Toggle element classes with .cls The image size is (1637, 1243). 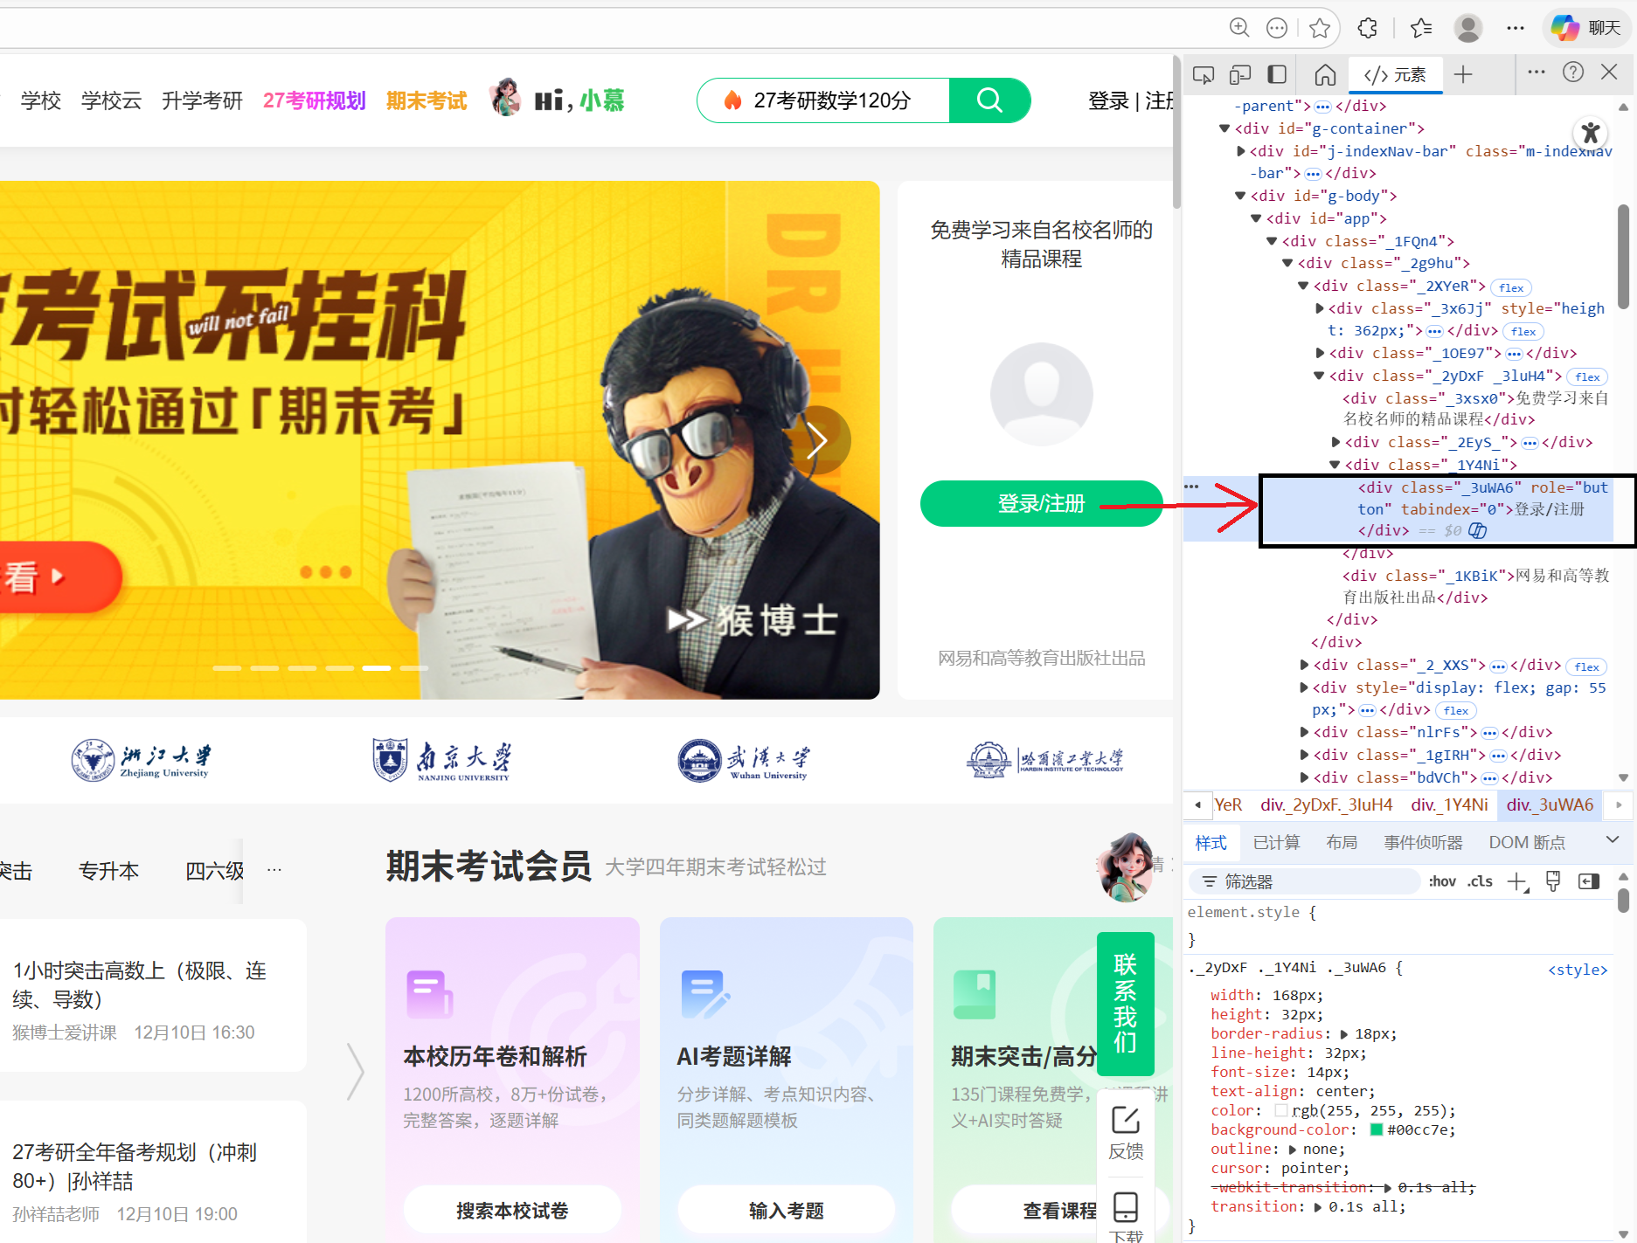(x=1481, y=881)
